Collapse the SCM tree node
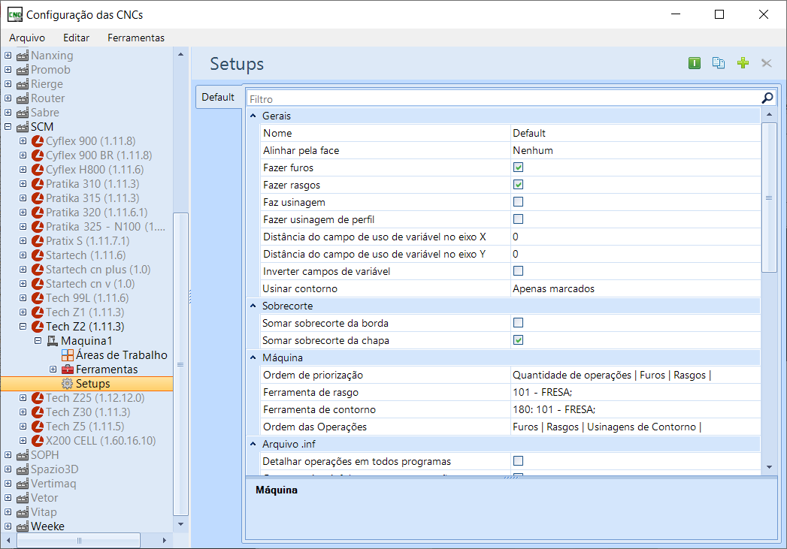Viewport: 787px width, 549px height. click(x=8, y=127)
